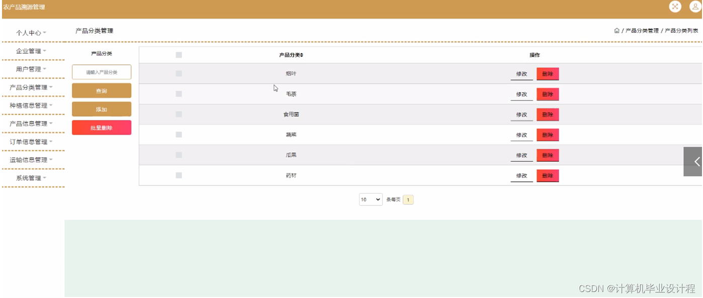Click the 农产品溯源管理 header title

24,7
